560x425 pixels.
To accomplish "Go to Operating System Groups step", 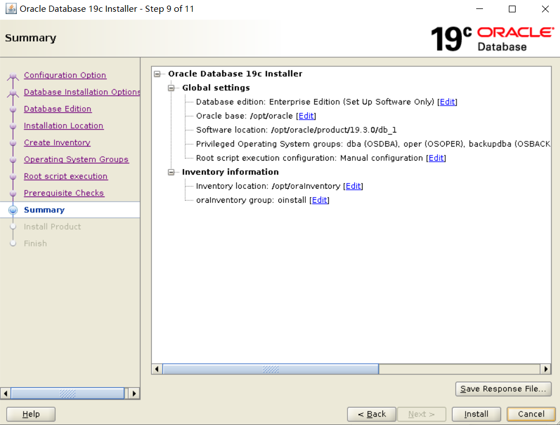I will click(76, 159).
